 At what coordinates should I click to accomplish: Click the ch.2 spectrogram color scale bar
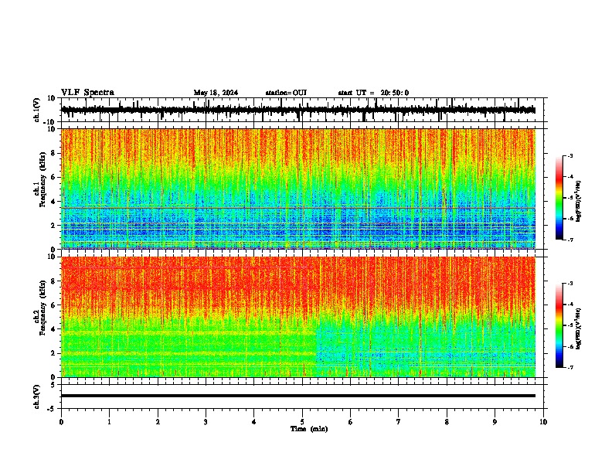[x=559, y=325]
